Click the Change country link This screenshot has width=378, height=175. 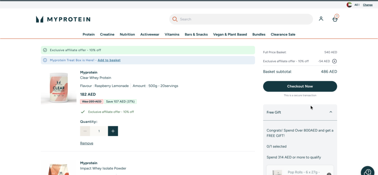(368, 5)
